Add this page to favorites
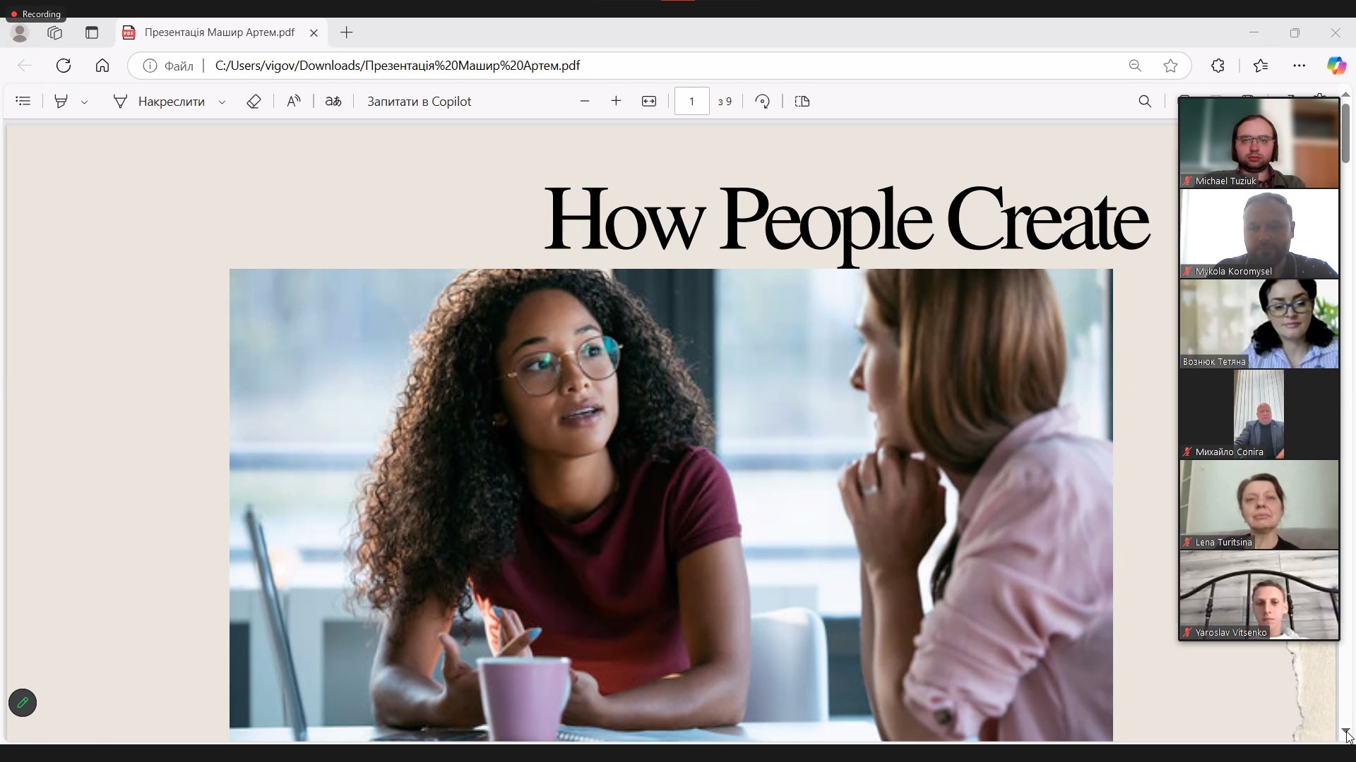 tap(1170, 66)
